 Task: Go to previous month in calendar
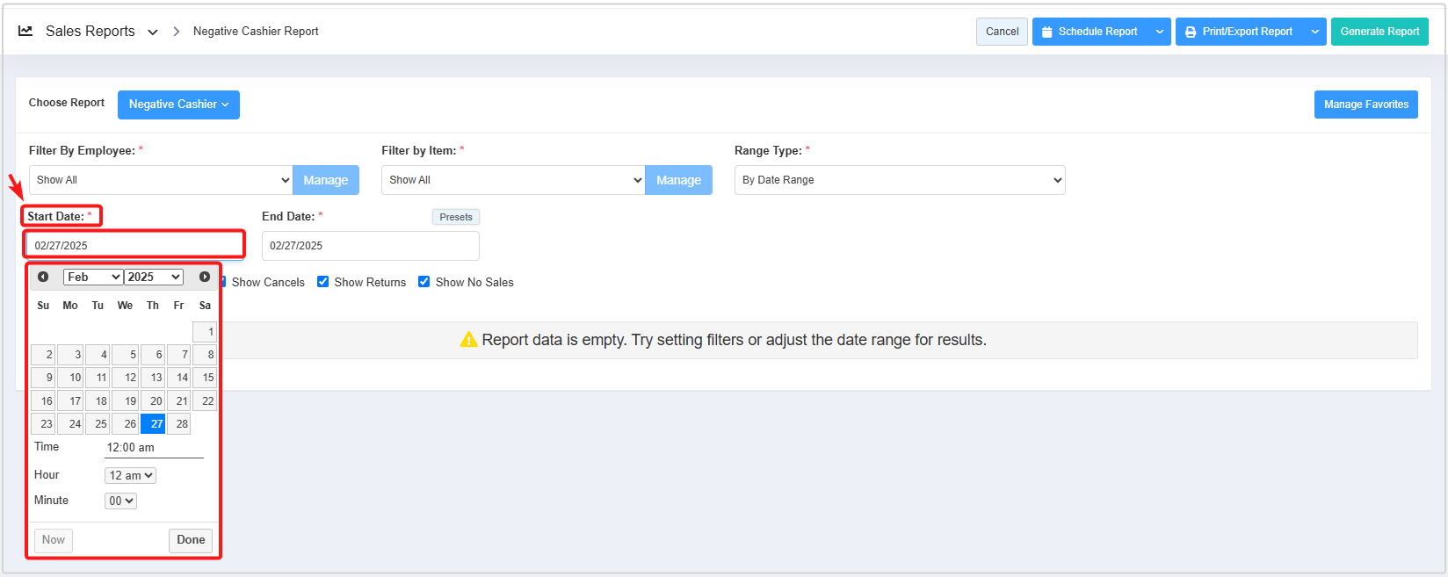click(43, 277)
